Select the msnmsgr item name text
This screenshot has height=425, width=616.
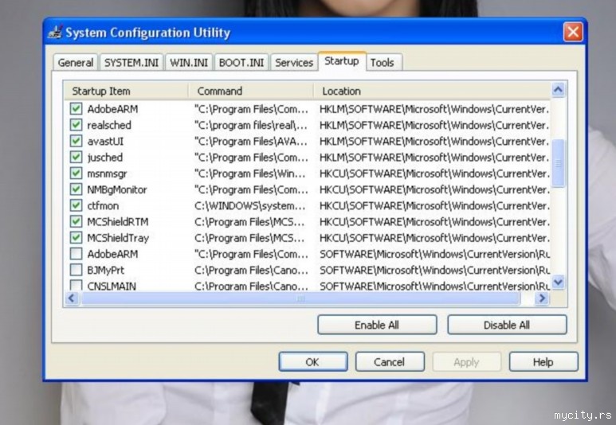pyautogui.click(x=107, y=174)
